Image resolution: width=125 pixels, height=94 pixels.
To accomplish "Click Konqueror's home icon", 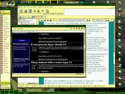I will [x=77, y=29].
